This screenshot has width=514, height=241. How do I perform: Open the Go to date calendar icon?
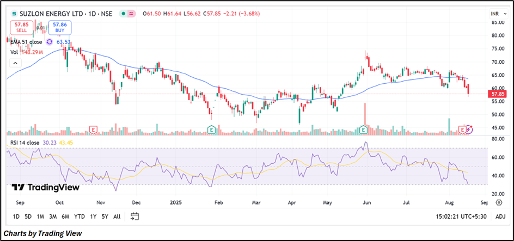click(x=135, y=217)
